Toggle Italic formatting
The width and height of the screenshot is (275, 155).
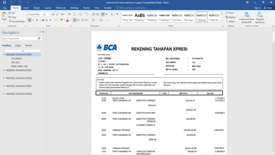[33, 20]
